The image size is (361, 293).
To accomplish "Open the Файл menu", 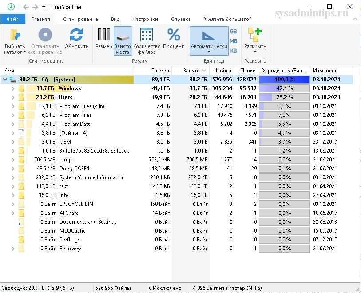I will click(13, 19).
